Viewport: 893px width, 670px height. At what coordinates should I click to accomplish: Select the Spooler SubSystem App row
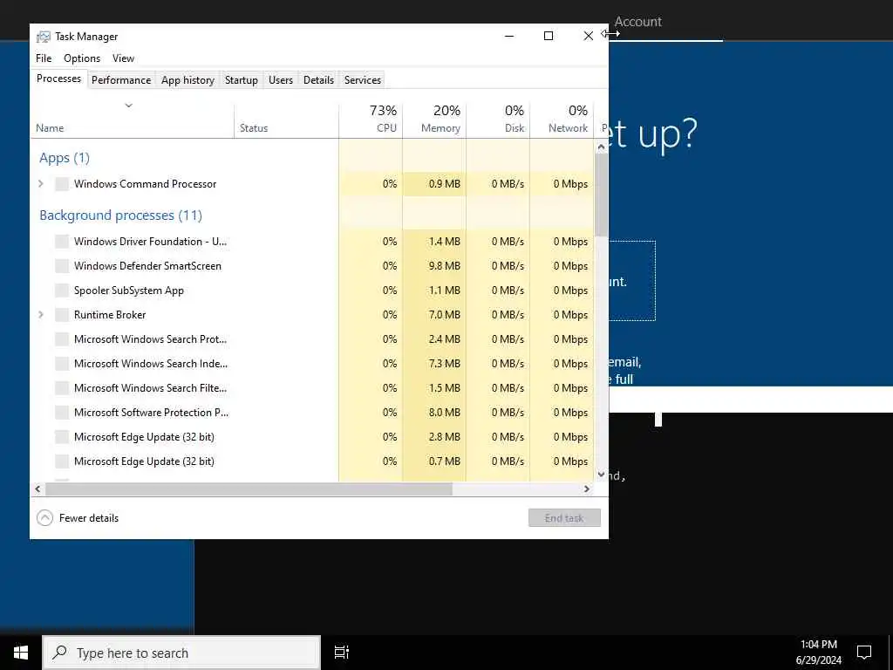[x=312, y=291]
